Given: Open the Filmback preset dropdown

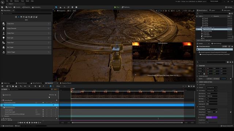Looking at the screenshot, I should [212, 88].
